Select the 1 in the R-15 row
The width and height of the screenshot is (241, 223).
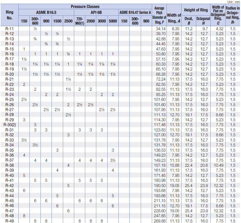click(24, 49)
